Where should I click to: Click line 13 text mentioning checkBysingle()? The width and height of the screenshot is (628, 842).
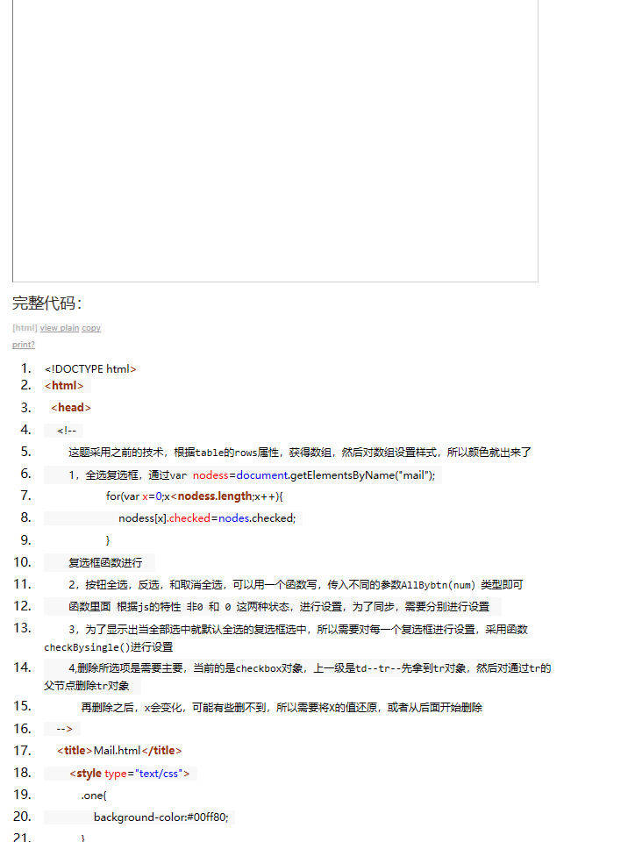(286, 638)
